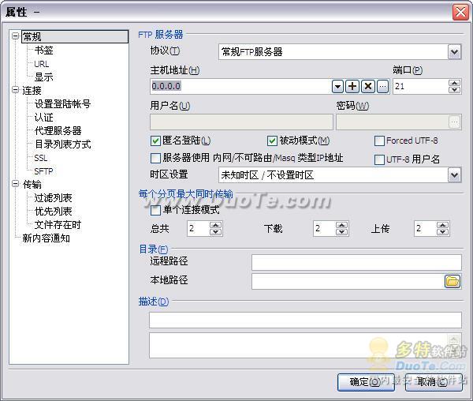The width and height of the screenshot is (473, 401).
Task: Open SFTP settings page
Action: 43,171
